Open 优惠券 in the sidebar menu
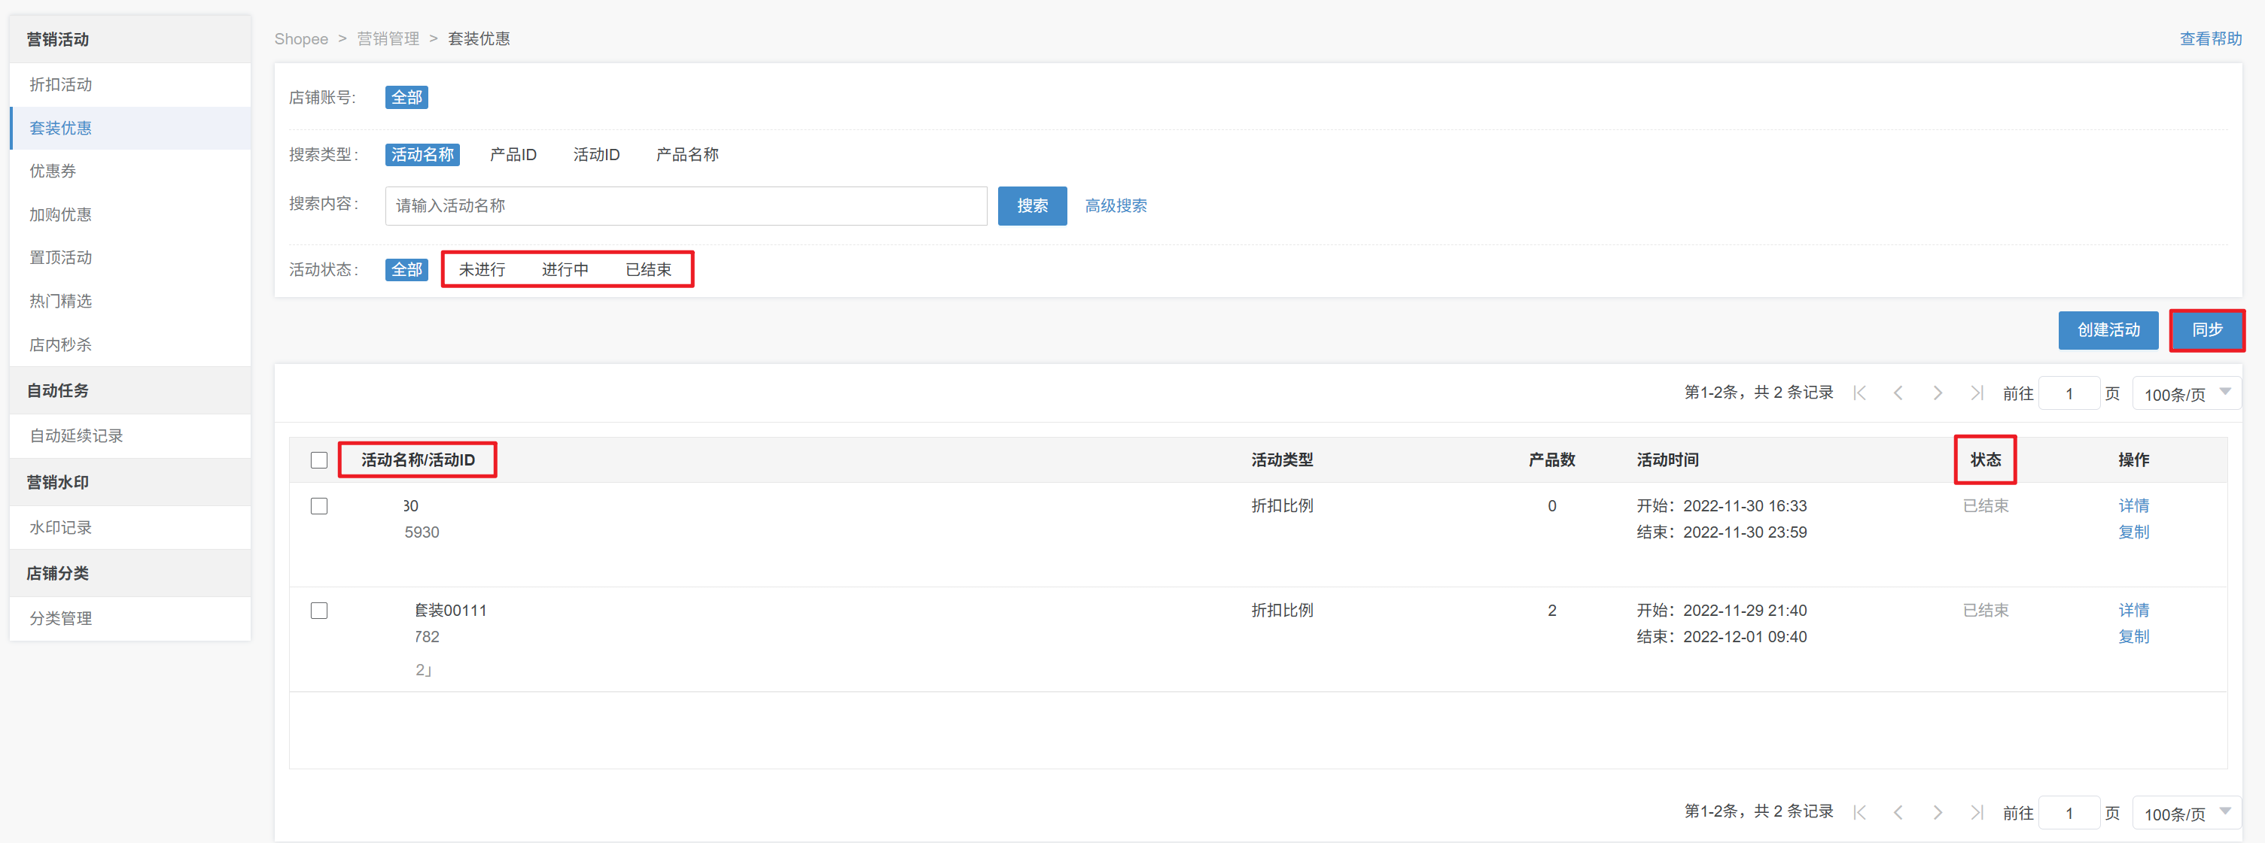 pyautogui.click(x=53, y=171)
